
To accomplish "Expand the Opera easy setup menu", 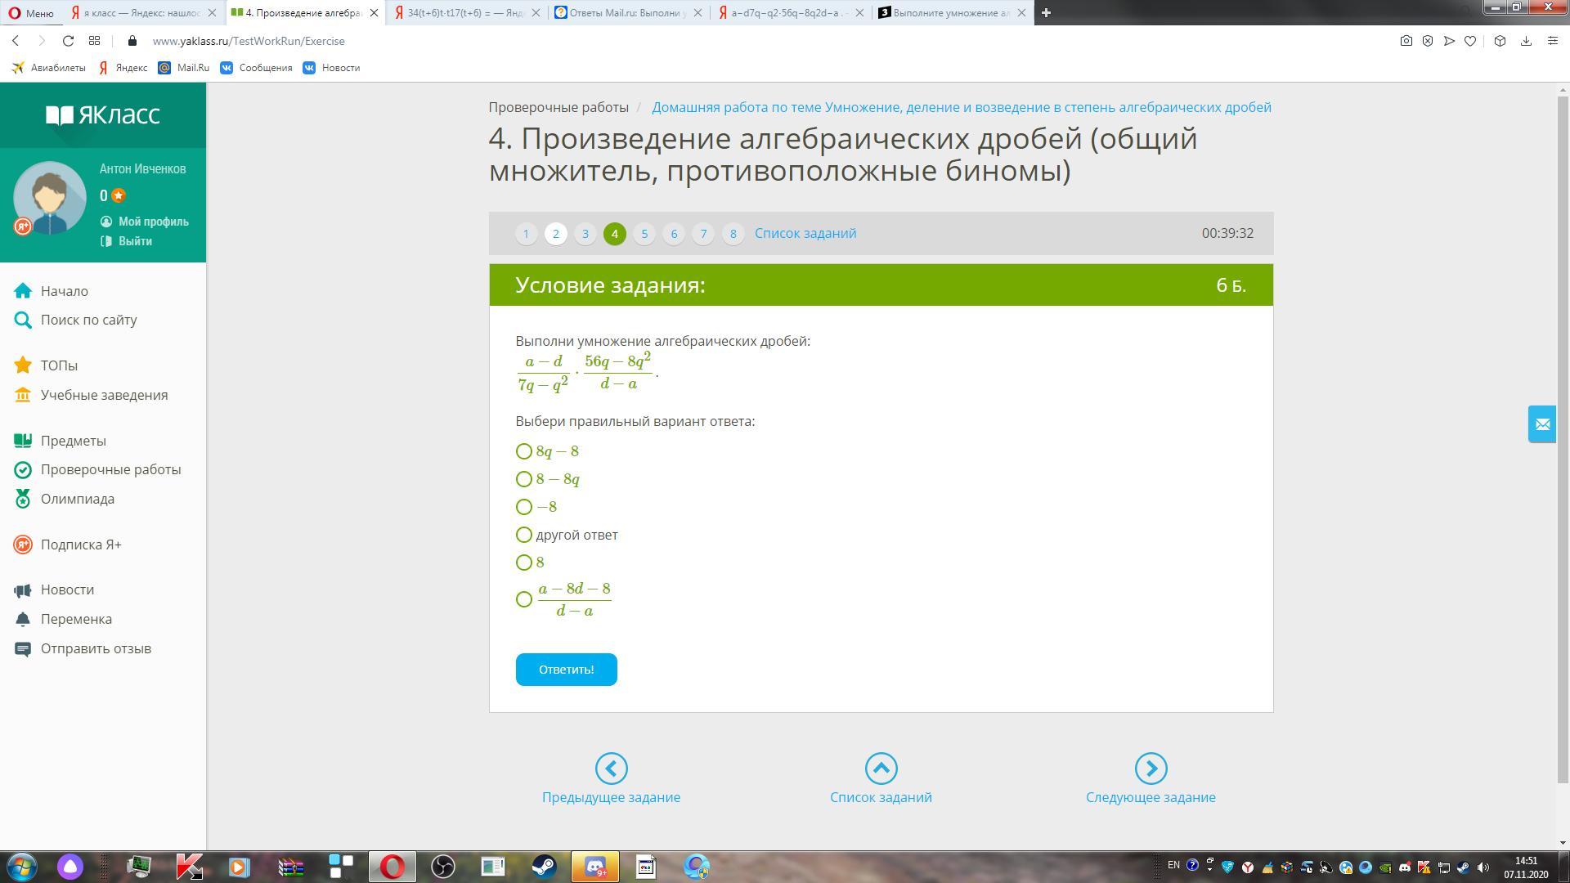I will [1552, 41].
